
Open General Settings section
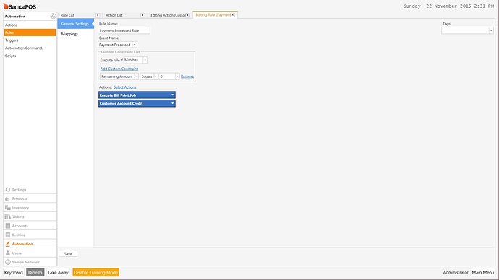coord(75,24)
